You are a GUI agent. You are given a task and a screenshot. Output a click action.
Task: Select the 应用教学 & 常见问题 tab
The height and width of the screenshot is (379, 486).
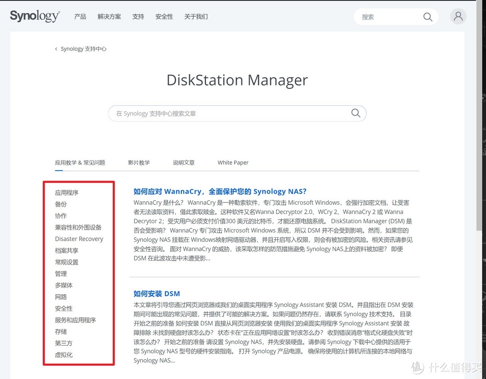pos(80,162)
